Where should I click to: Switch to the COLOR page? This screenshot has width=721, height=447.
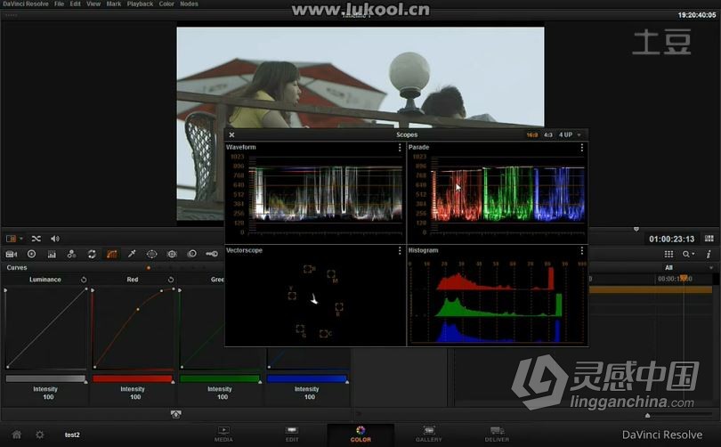pyautogui.click(x=360, y=435)
